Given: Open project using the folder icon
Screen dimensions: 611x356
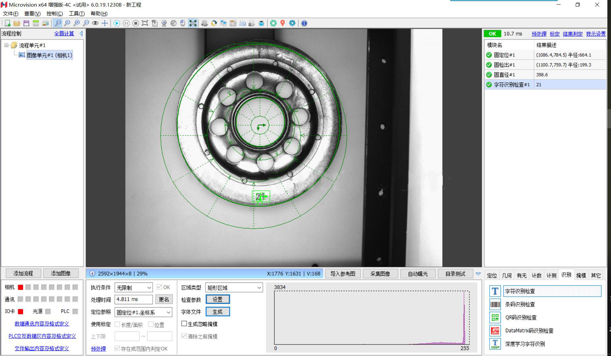Looking at the screenshot, I should point(17,23).
